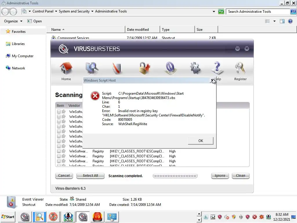Sort files by Size column

(206, 30)
